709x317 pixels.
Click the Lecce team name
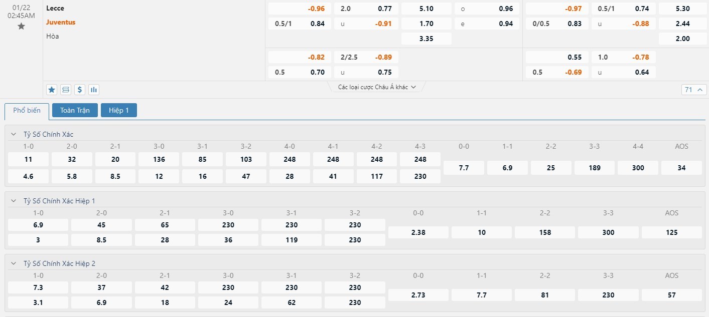point(55,8)
